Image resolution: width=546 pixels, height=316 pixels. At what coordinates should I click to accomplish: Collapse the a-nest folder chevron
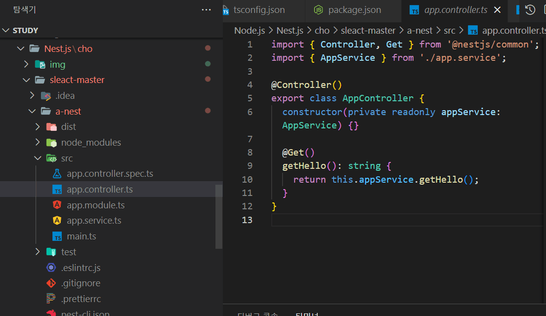(x=32, y=111)
